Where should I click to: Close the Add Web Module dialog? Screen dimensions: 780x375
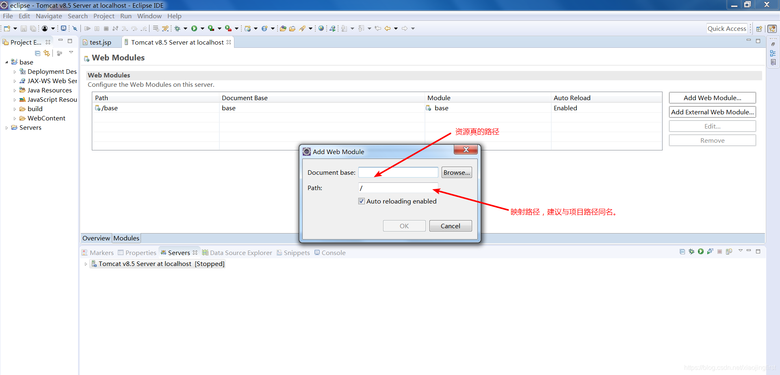pos(466,150)
